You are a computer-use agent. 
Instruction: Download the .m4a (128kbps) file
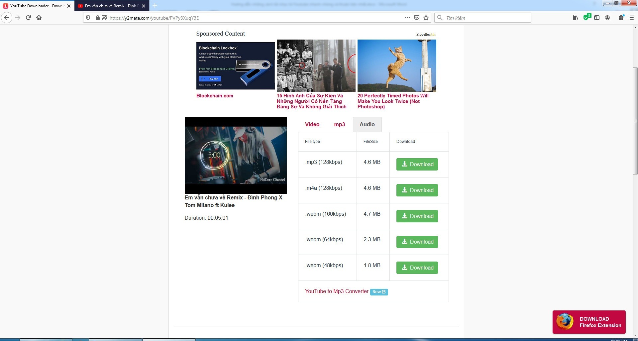coord(417,190)
